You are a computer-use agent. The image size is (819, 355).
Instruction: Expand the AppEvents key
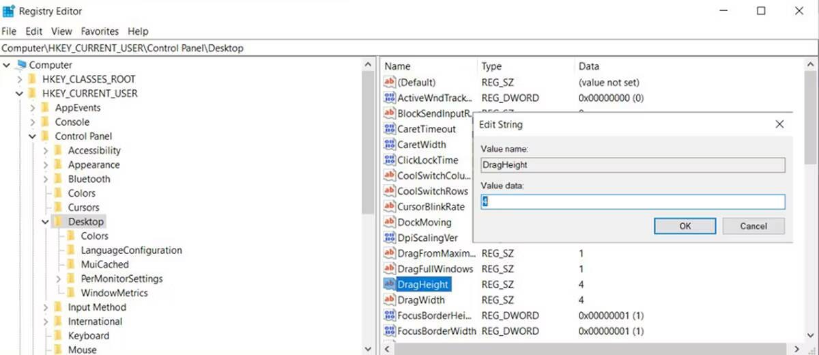(x=33, y=108)
